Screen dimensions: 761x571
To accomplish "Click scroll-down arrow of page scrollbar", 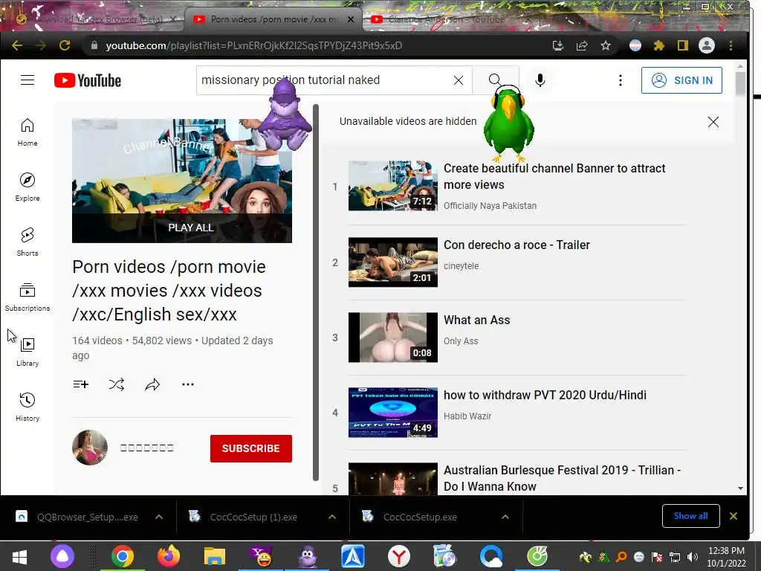I will pyautogui.click(x=740, y=488).
